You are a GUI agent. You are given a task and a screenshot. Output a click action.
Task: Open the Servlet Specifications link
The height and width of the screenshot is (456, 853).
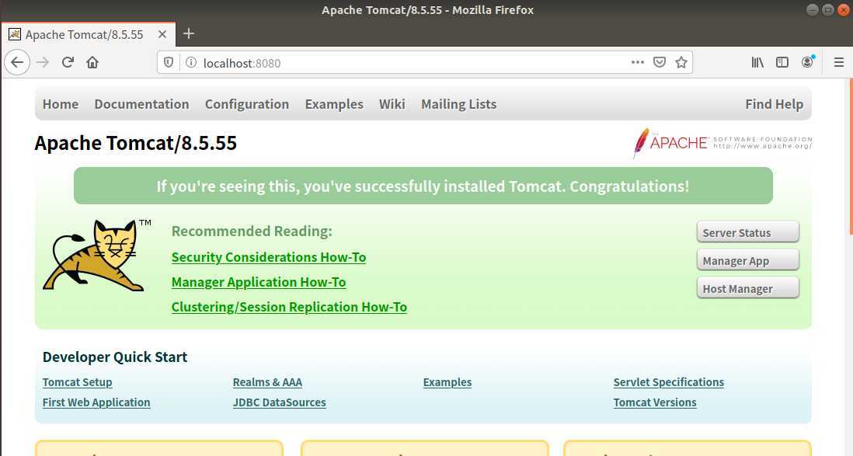[669, 382]
